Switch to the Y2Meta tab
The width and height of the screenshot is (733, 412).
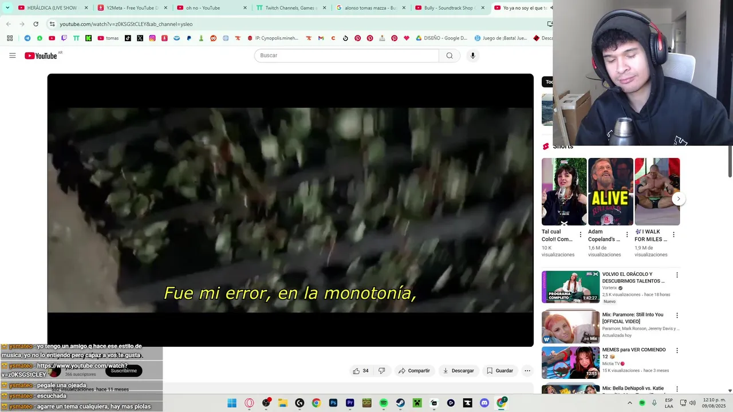click(x=132, y=8)
